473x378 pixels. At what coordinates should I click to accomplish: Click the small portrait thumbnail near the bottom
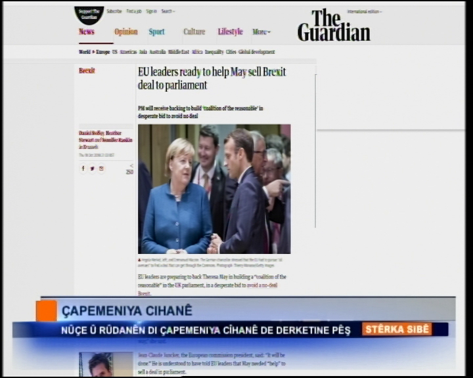point(106,364)
